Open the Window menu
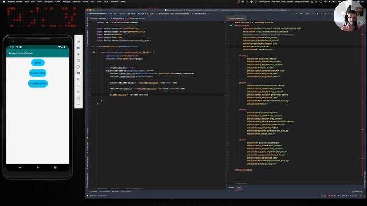The height and width of the screenshot is (206, 367). (115, 2)
